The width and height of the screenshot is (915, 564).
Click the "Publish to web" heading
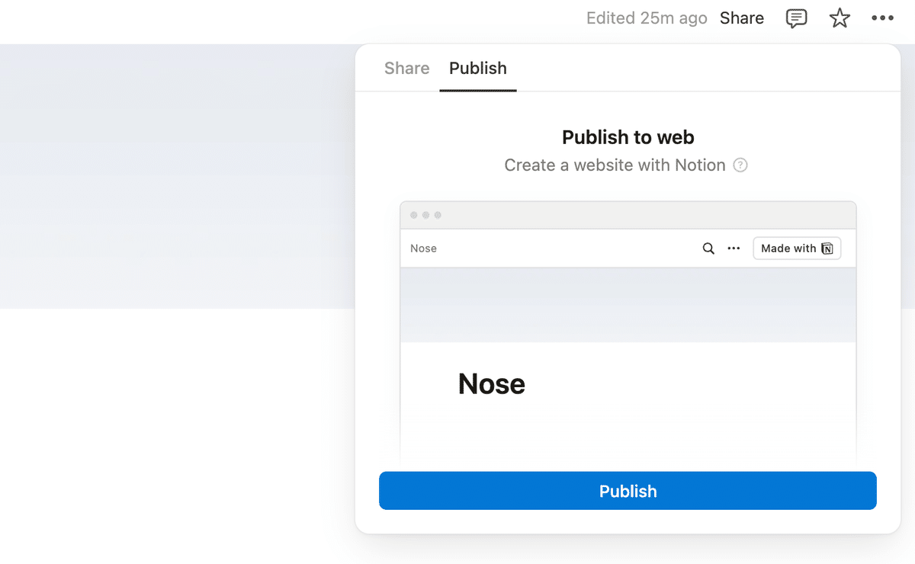pos(628,137)
